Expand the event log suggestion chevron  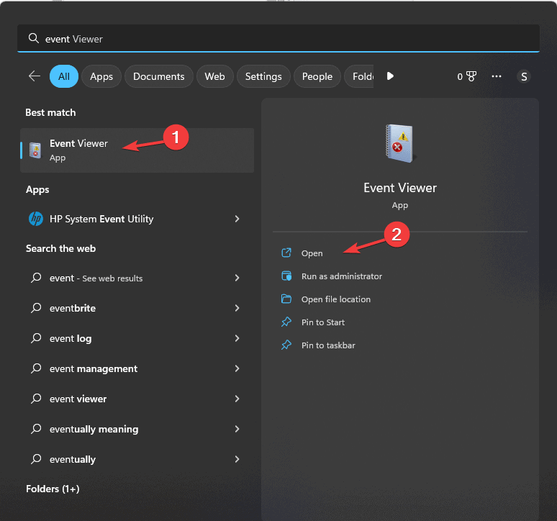[237, 338]
